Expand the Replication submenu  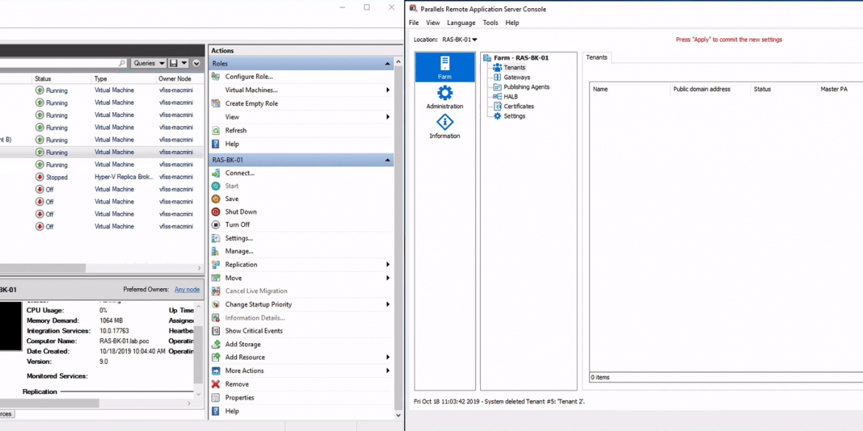tap(387, 264)
